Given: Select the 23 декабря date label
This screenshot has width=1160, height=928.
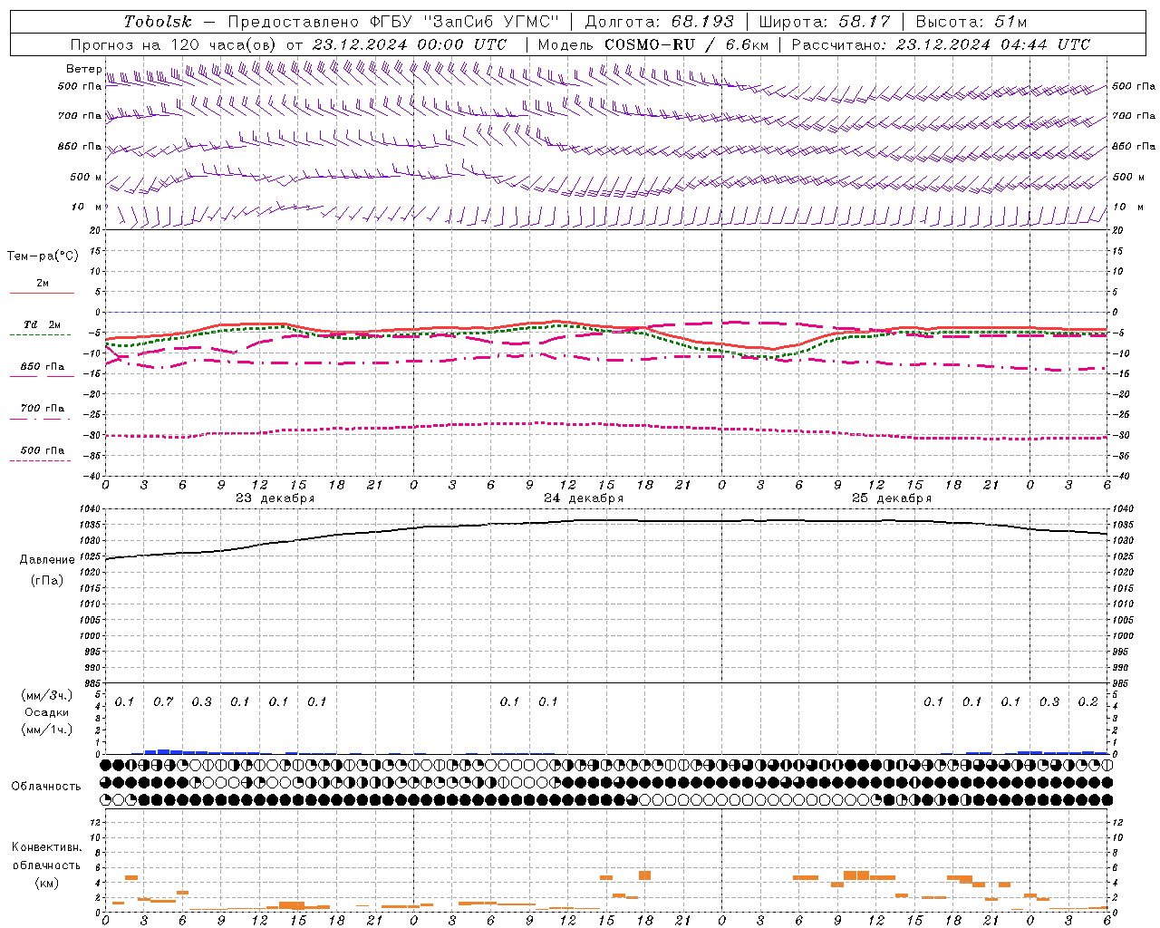Looking at the screenshot, I should pos(275,498).
